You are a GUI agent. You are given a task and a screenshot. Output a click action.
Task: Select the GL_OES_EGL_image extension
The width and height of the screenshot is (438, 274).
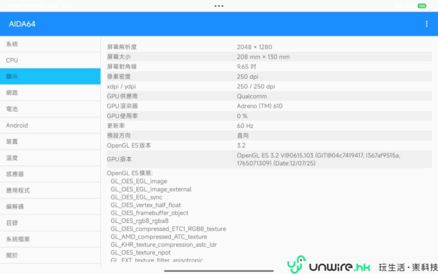[139, 181]
